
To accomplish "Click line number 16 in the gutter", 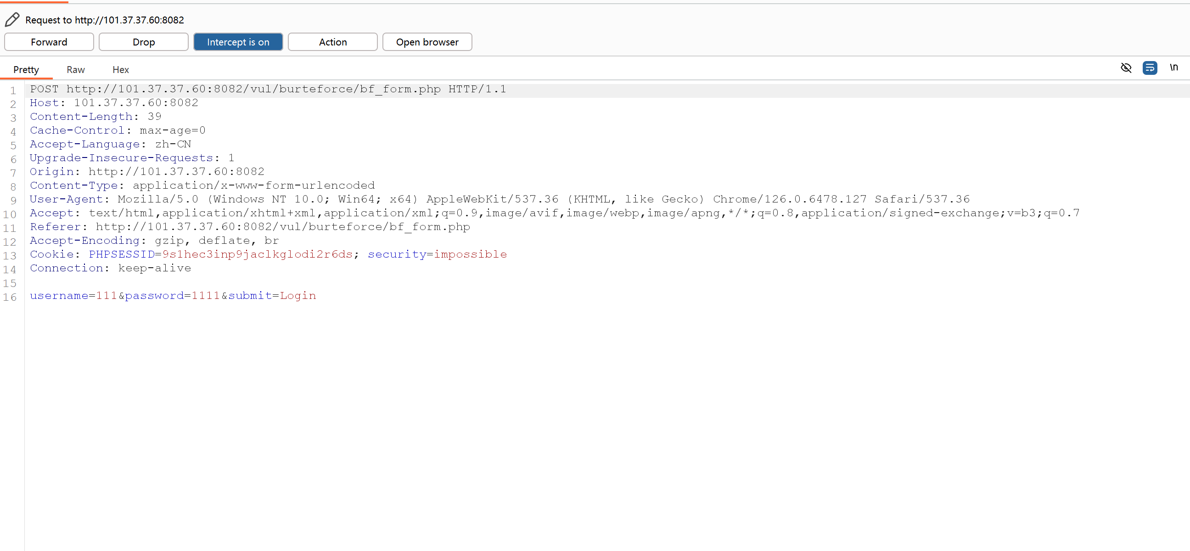I will tap(10, 297).
